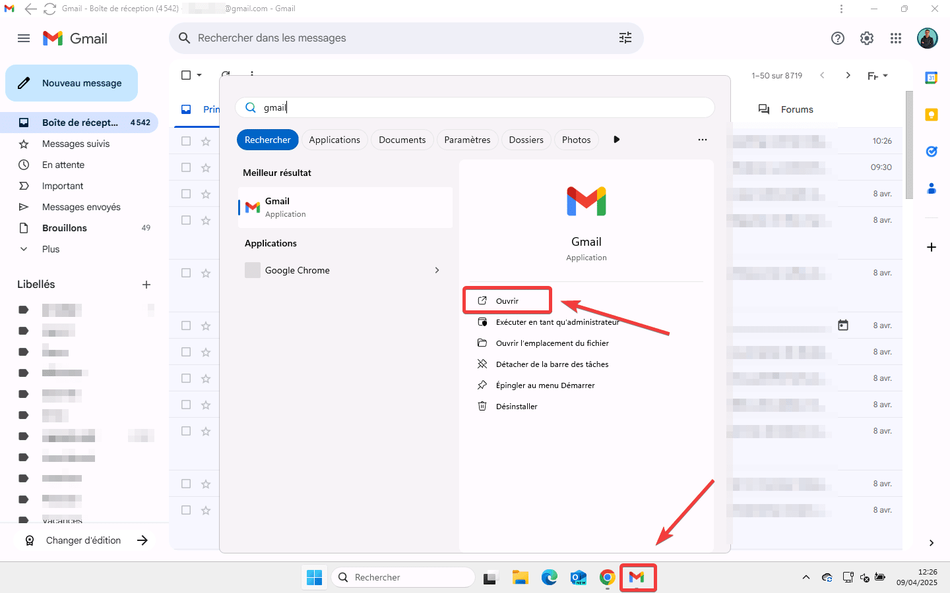The image size is (950, 593).
Task: Open more options ellipsis in search panel
Action: (703, 140)
